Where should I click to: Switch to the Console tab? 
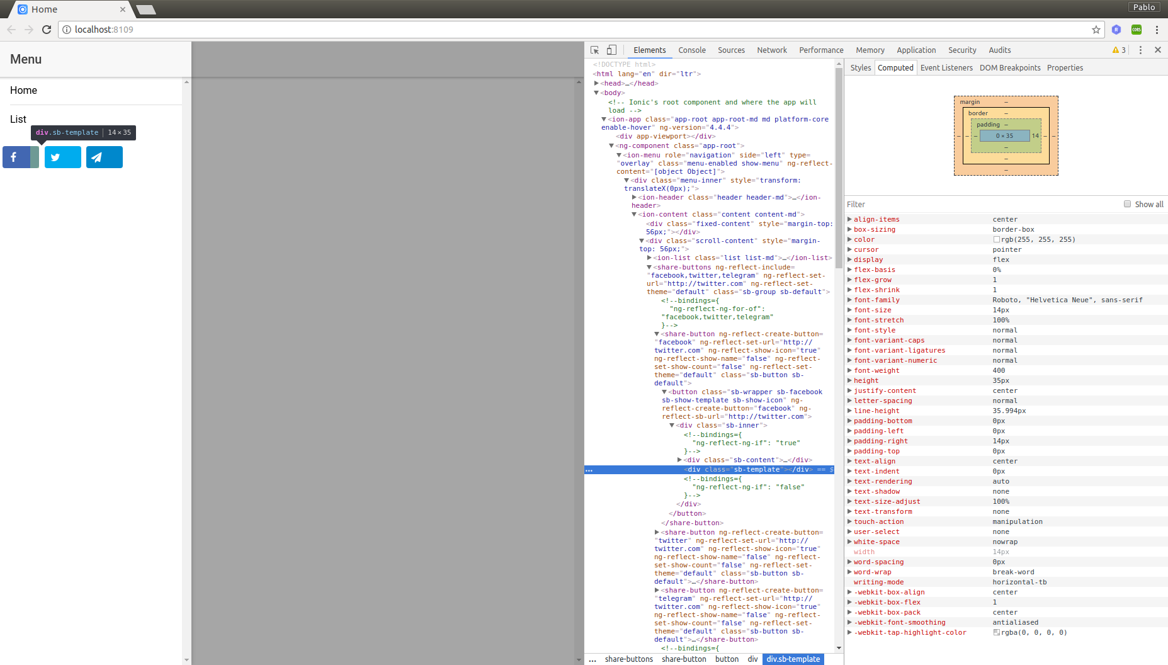(692, 50)
